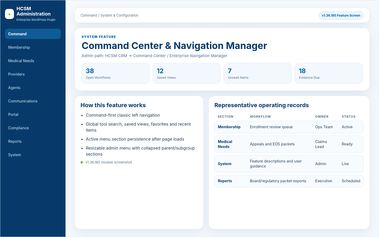Navigate to Communications in sidebar

[33, 101]
